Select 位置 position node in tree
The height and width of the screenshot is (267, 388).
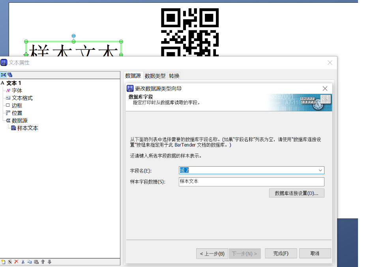pyautogui.click(x=17, y=113)
